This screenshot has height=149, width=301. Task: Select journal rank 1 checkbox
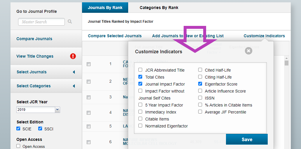pyautogui.click(x=88, y=64)
